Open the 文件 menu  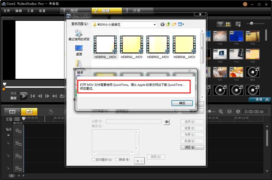pyautogui.click(x=7, y=11)
